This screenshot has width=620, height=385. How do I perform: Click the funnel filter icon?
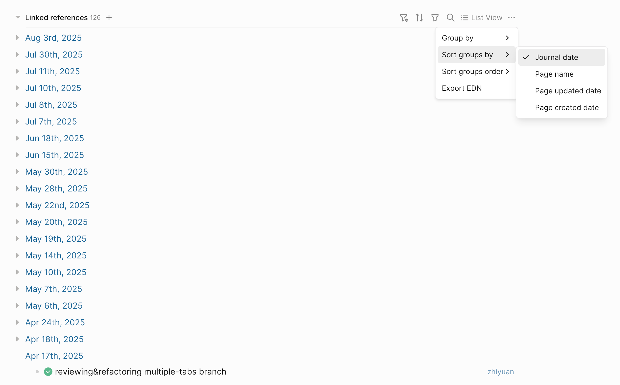(x=435, y=18)
